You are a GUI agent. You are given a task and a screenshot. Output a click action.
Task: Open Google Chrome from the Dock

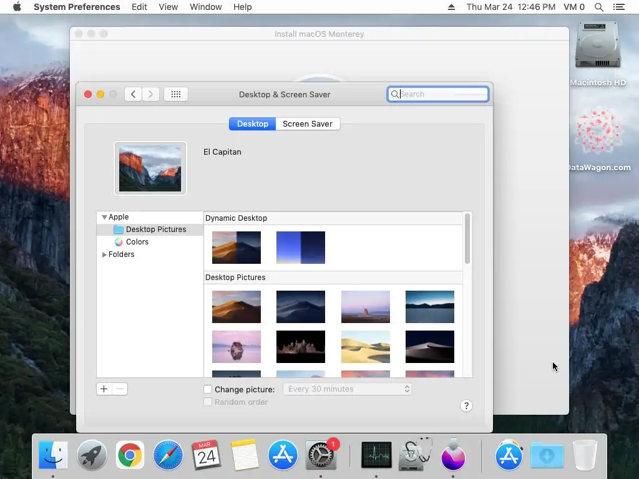pos(130,455)
